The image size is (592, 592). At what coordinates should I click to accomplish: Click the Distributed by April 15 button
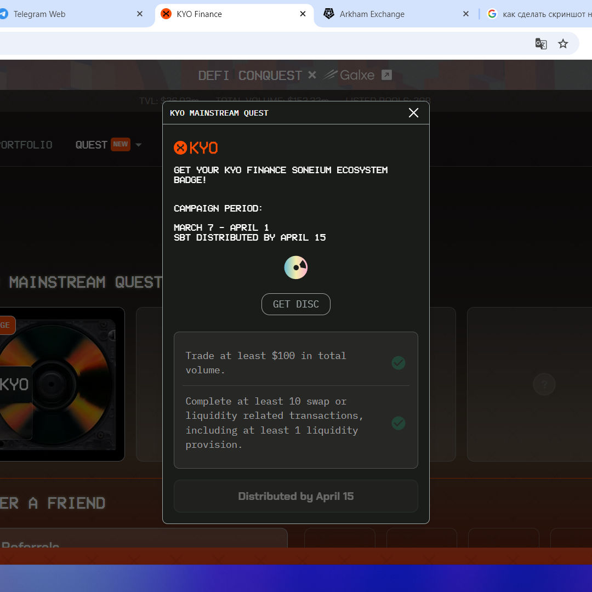pyautogui.click(x=295, y=496)
